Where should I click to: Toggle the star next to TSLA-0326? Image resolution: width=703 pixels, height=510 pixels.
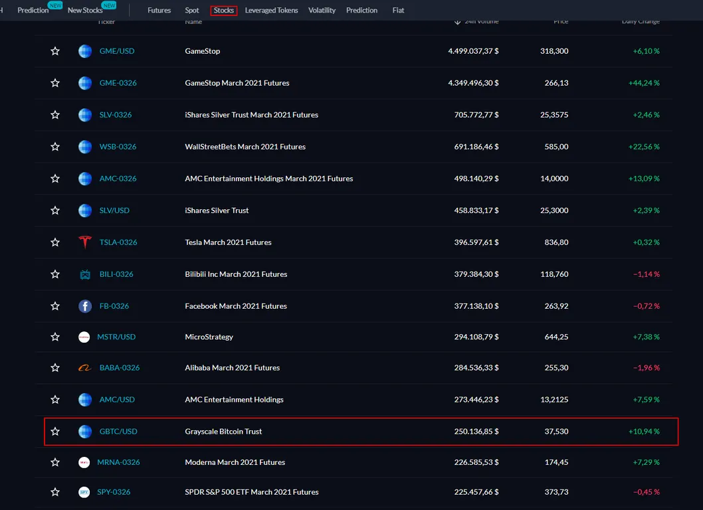coord(55,242)
